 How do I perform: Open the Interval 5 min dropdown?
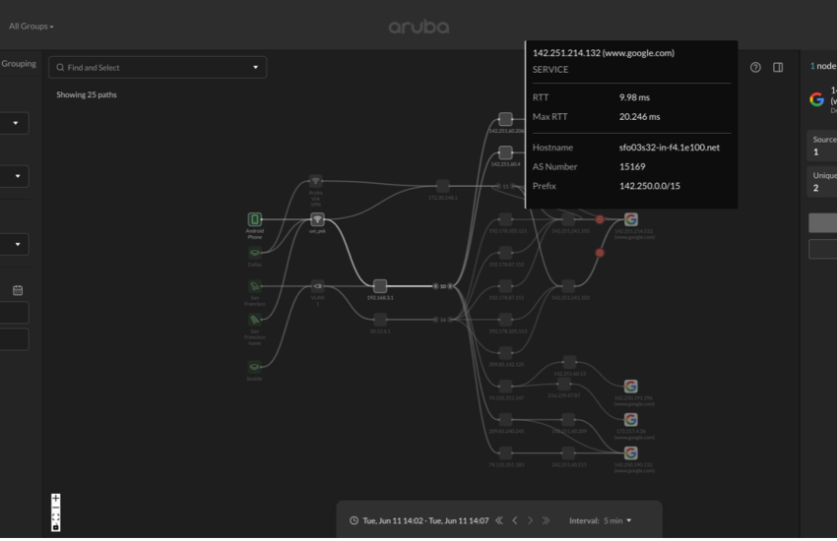pyautogui.click(x=601, y=520)
